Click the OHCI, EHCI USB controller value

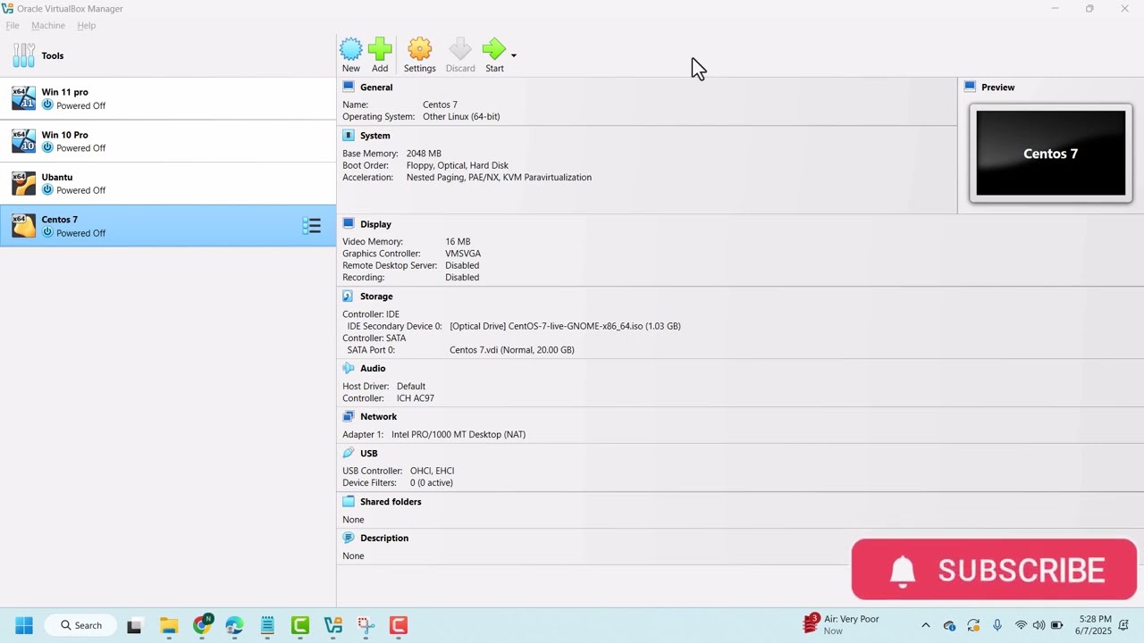pyautogui.click(x=433, y=471)
